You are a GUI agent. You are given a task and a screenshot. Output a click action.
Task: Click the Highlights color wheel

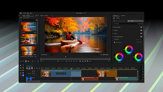pos(139,57)
